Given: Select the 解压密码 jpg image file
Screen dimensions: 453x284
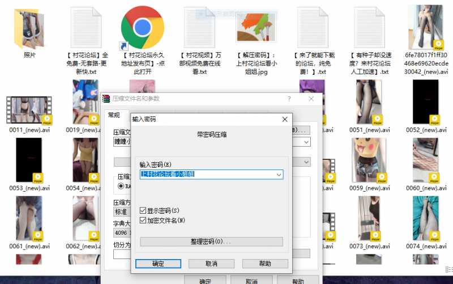Looking at the screenshot, I should click(256, 27).
